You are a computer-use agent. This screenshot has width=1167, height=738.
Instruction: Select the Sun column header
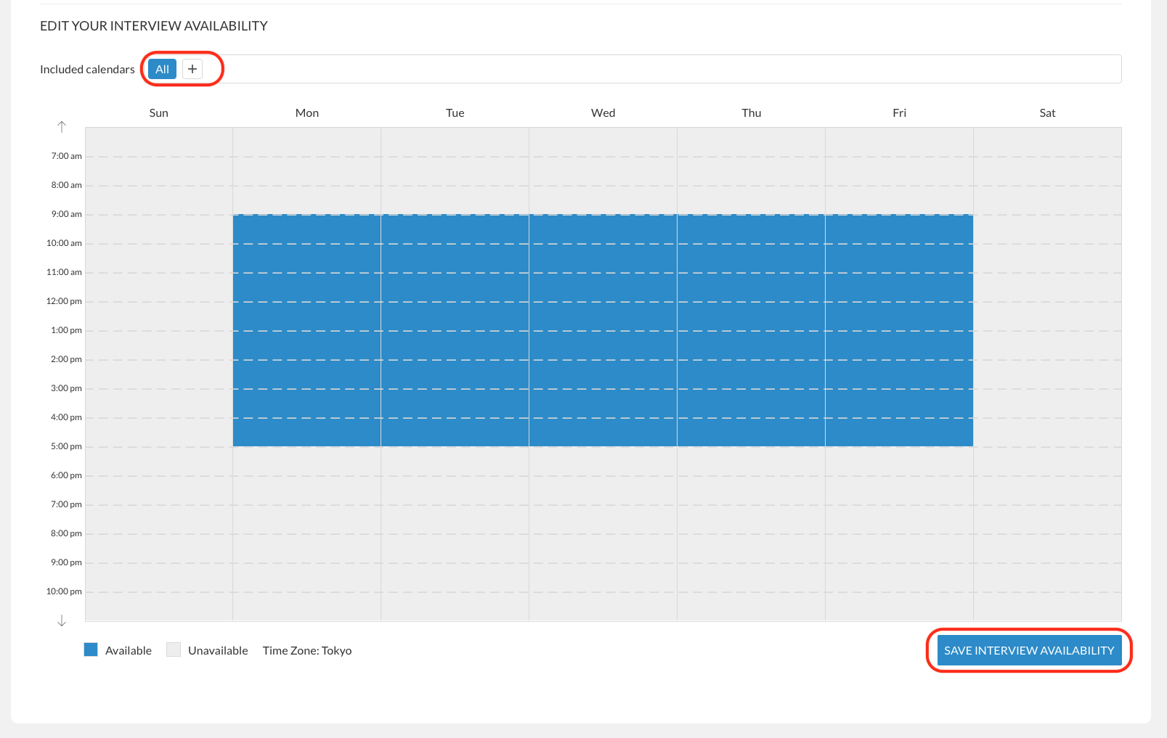point(158,112)
